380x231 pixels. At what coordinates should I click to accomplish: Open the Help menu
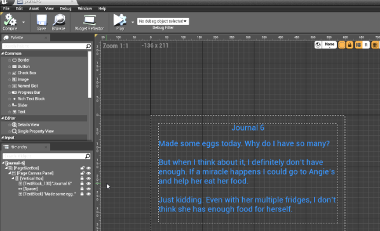[x=102, y=9]
